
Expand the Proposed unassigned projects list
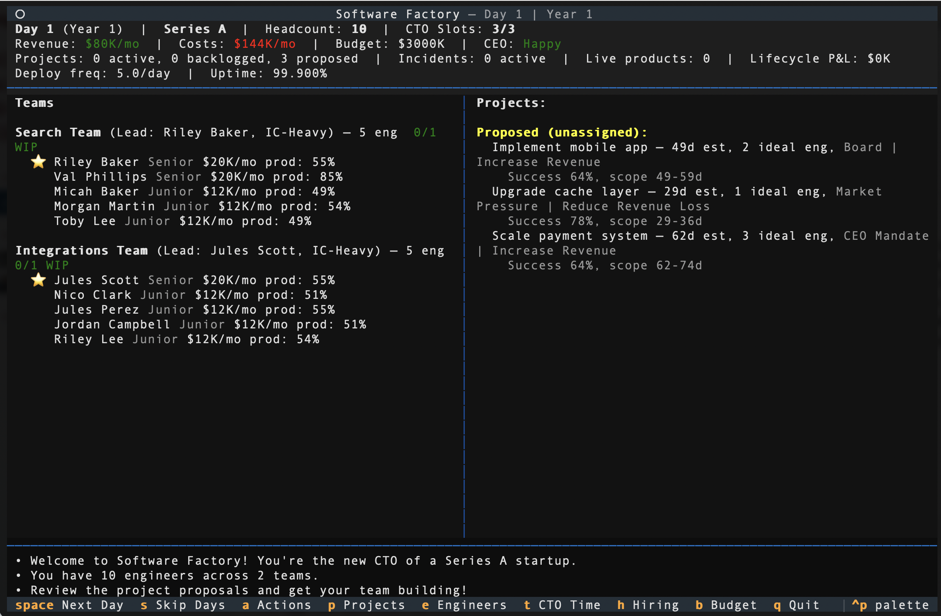click(x=561, y=132)
